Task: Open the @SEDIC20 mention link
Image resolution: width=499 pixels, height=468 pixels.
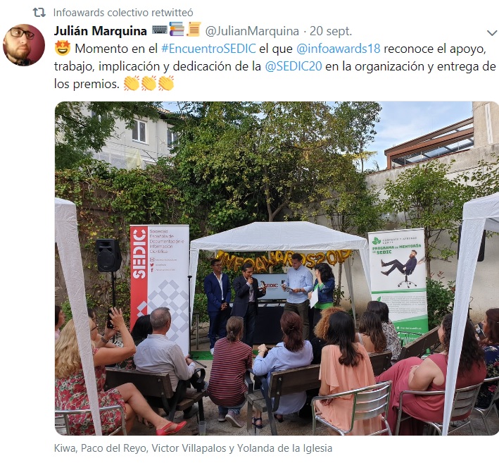Action: [293, 66]
